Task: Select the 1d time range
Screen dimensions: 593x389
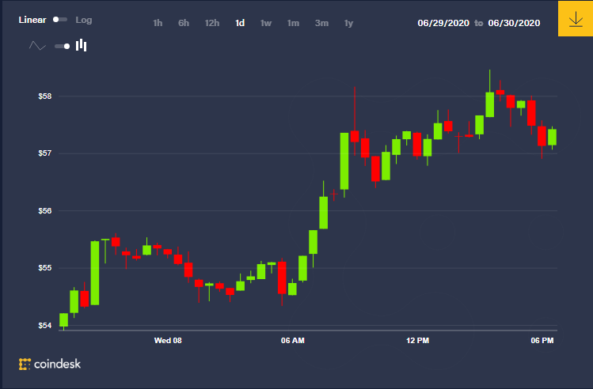Action: 240,23
